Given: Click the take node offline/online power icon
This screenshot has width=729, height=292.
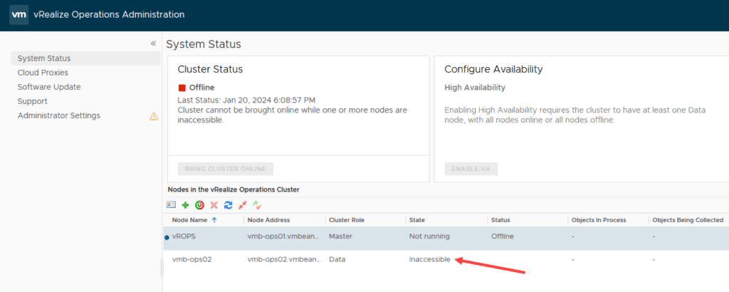Looking at the screenshot, I should pos(199,204).
